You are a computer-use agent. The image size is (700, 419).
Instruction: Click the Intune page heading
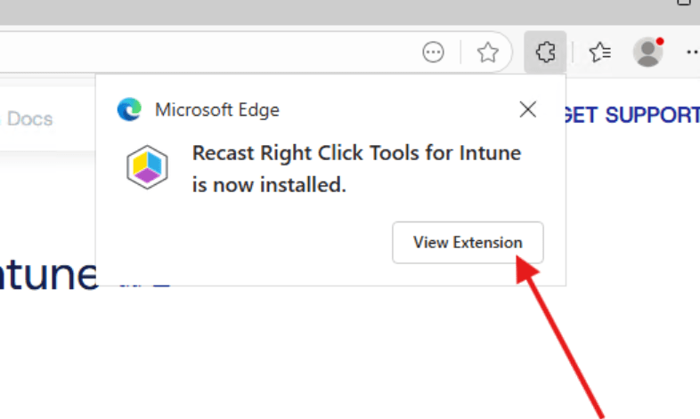pyautogui.click(x=49, y=272)
